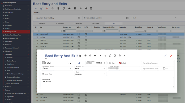This screenshot has height=103, width=185.
Task: Open Work Orders in sidebar
Action: click(x=9, y=42)
